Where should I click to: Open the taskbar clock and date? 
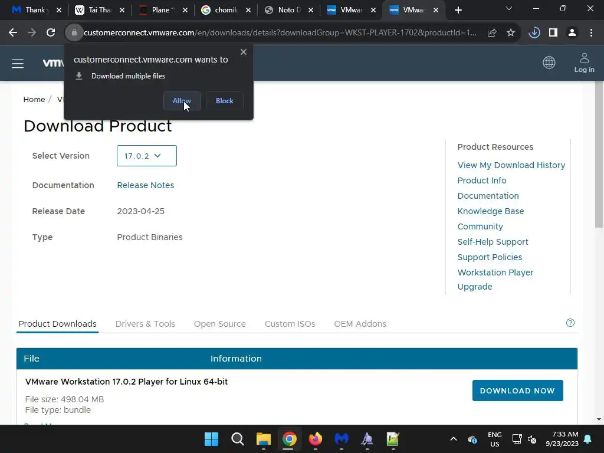[x=562, y=439]
